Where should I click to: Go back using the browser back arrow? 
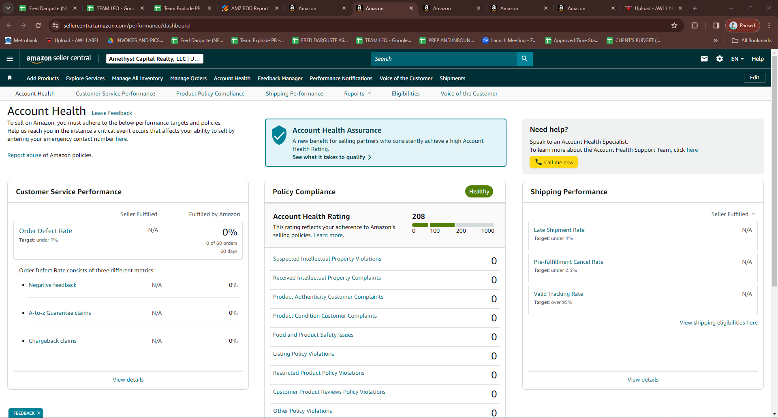(9, 25)
